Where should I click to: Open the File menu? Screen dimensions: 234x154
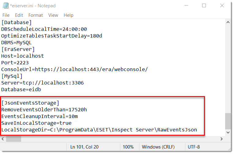pos(6,15)
